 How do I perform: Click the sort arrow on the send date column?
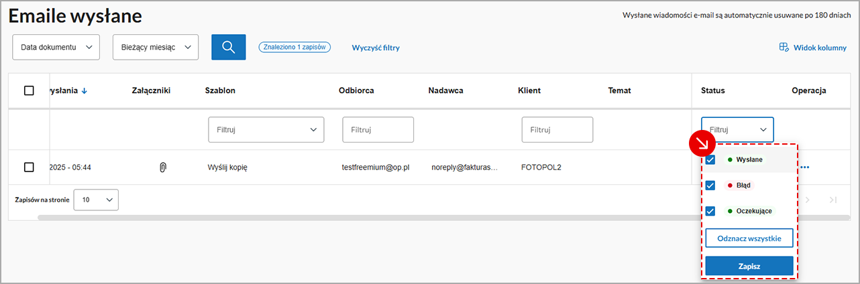point(84,91)
